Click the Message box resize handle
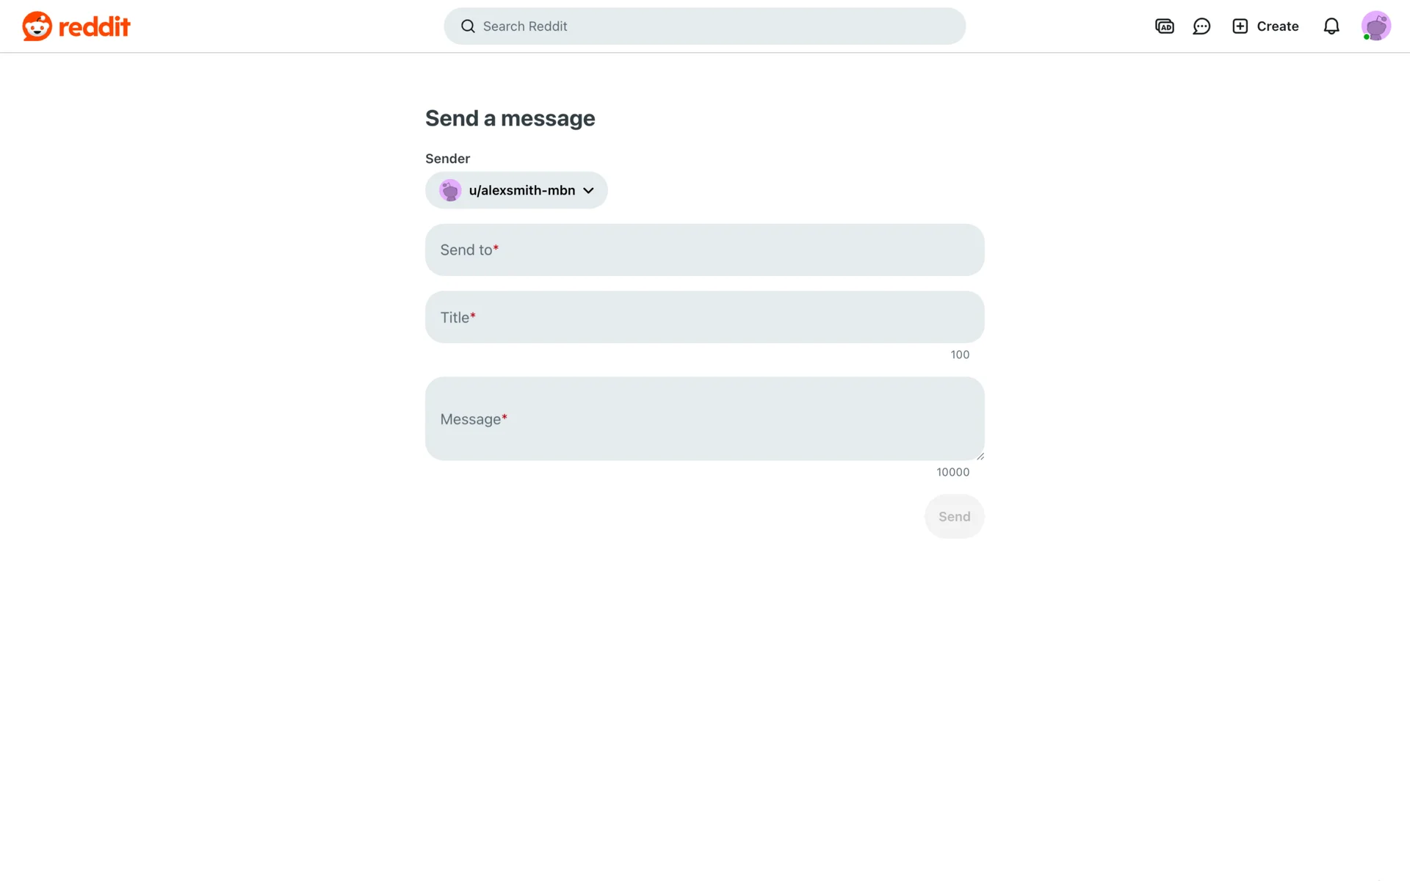Image resolution: width=1410 pixels, height=881 pixels. (980, 456)
